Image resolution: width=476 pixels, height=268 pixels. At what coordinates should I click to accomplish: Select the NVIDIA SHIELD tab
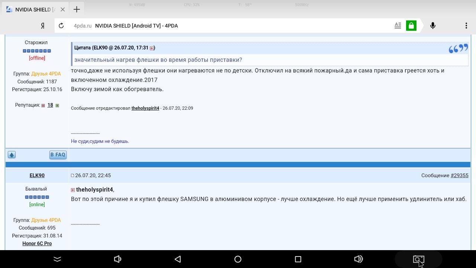[32, 9]
